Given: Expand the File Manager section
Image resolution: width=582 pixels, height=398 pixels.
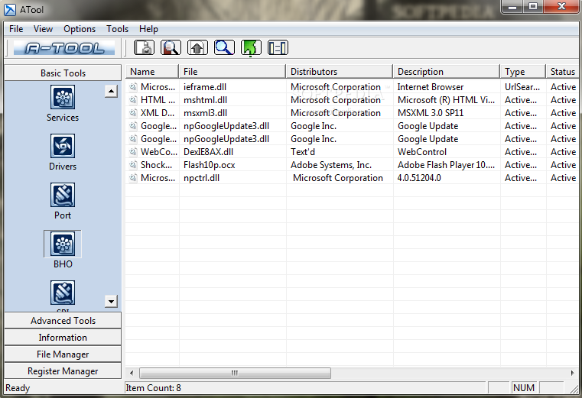Looking at the screenshot, I should click(63, 354).
